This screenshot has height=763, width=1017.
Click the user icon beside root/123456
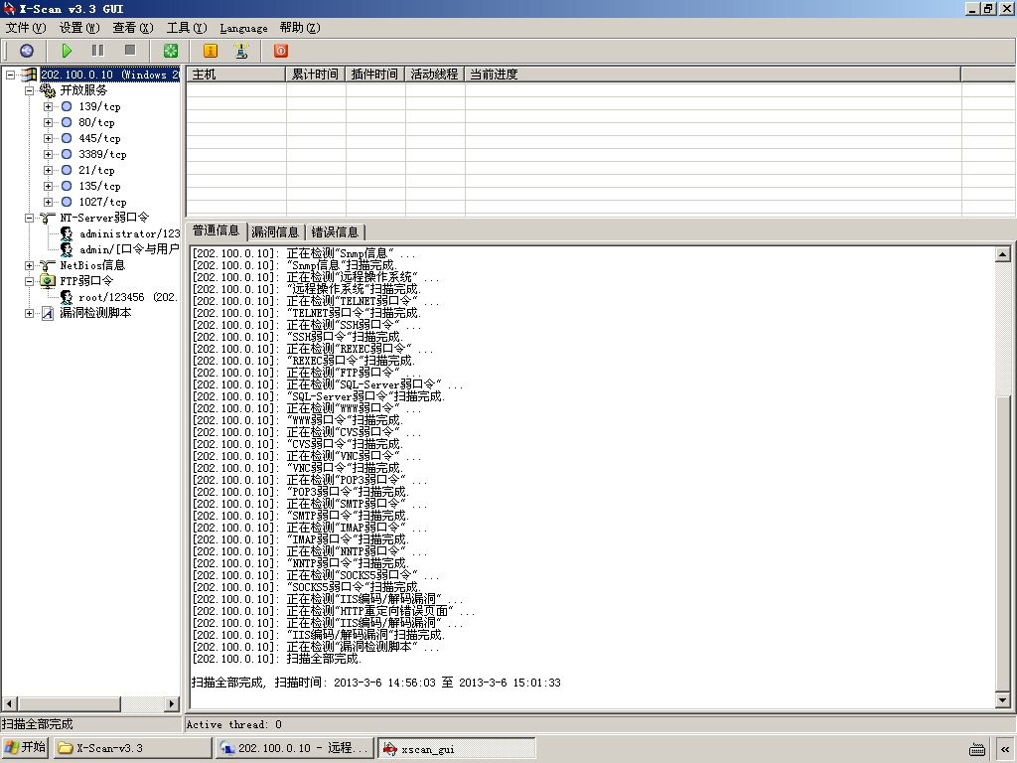click(x=67, y=297)
